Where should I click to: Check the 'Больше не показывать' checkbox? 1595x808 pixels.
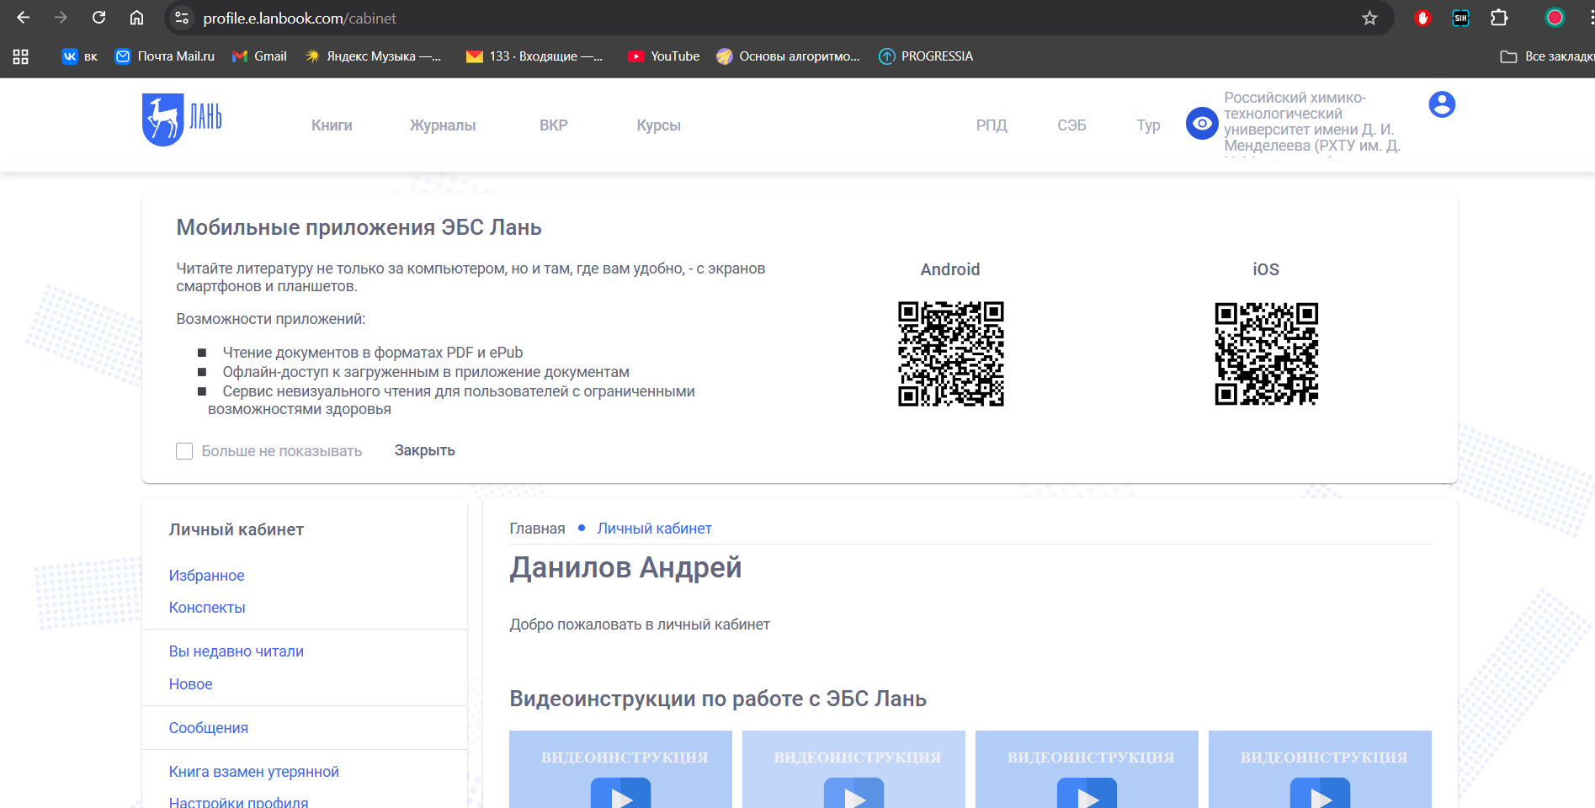tap(184, 451)
